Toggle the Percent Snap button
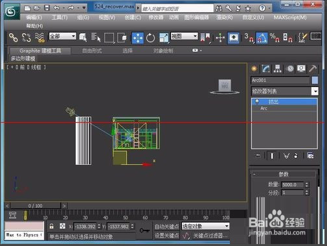This screenshot has height=246, width=327. tap(275, 38)
